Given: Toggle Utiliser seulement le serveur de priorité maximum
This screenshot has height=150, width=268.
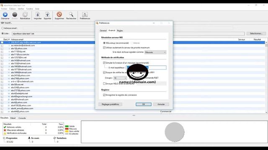Looking at the screenshot, I should coord(104,47).
